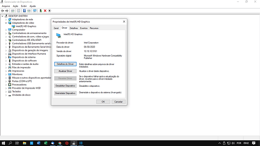Image resolution: width=260 pixels, height=146 pixels.
Task: Open the Ajuda menu
Action: click(32, 6)
